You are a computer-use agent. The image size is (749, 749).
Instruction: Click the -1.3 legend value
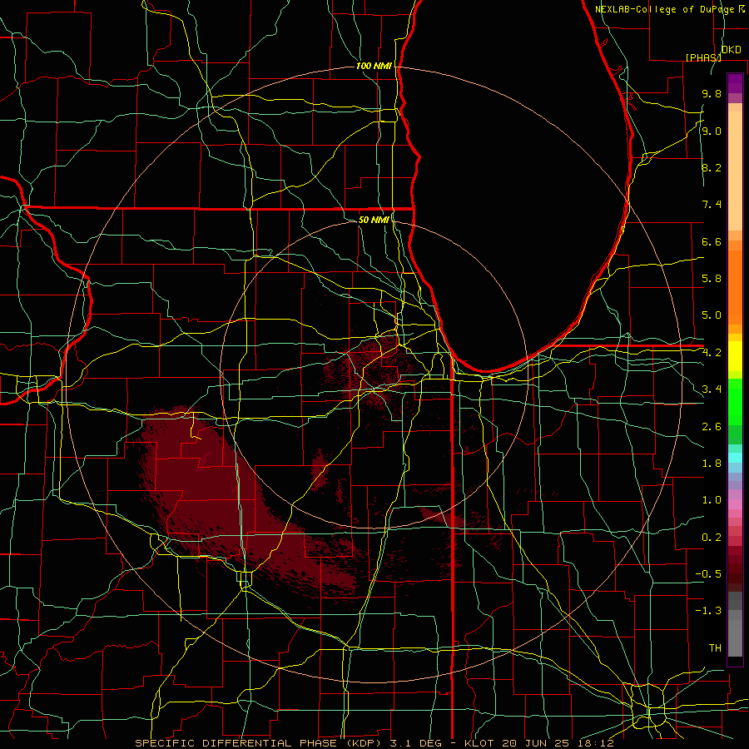(708, 611)
